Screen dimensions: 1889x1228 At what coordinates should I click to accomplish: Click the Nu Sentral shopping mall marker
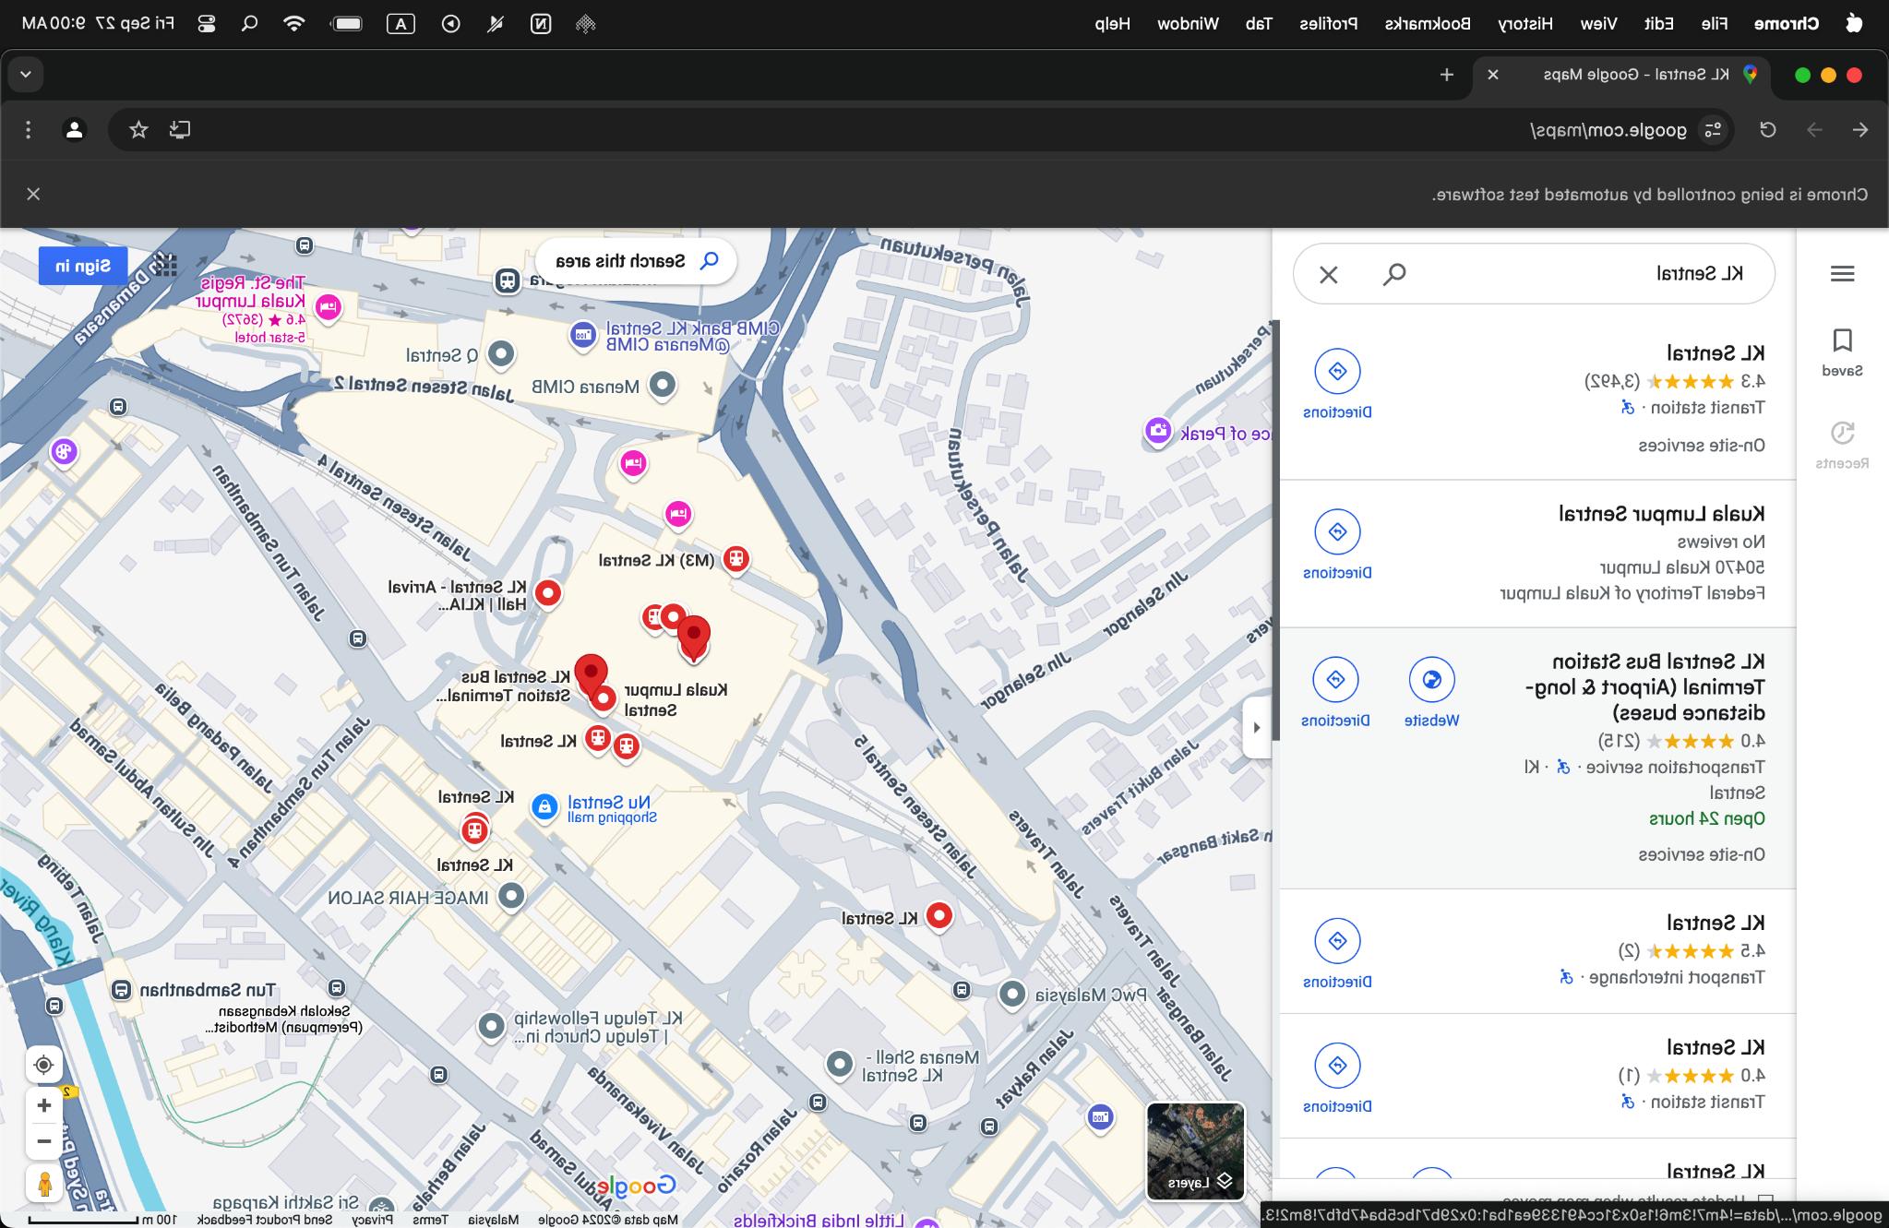click(544, 807)
